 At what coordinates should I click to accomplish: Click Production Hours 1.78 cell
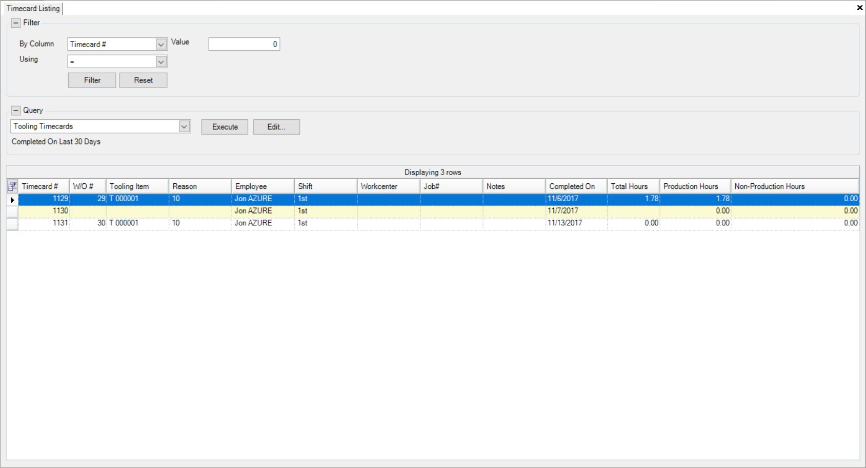(695, 199)
